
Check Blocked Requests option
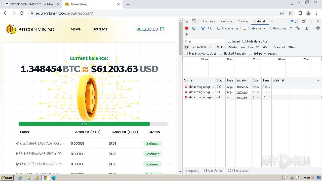click(x=220, y=53)
